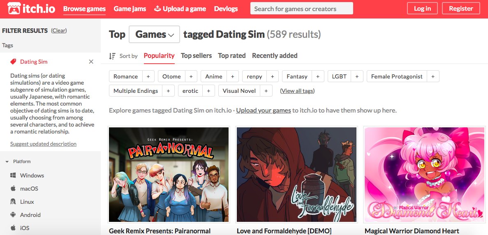Click Magical Warrior Diamond Heart title
Image resolution: width=488 pixels, height=235 pixels.
[x=412, y=231]
